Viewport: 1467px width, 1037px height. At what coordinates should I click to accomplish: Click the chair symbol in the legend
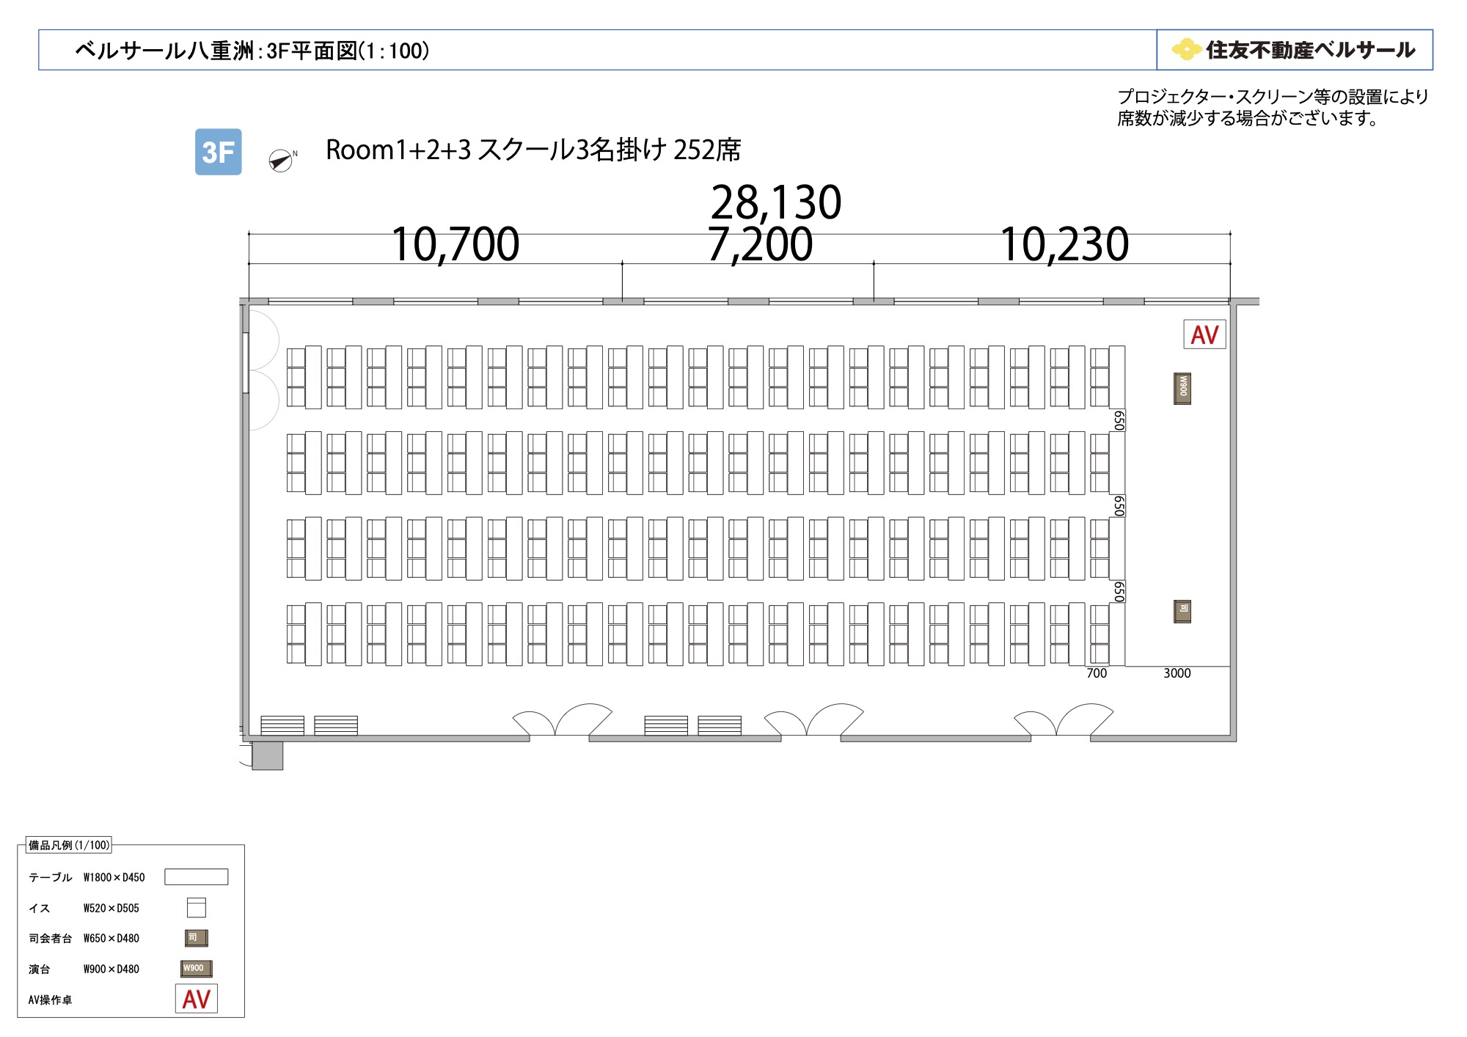pyautogui.click(x=196, y=908)
